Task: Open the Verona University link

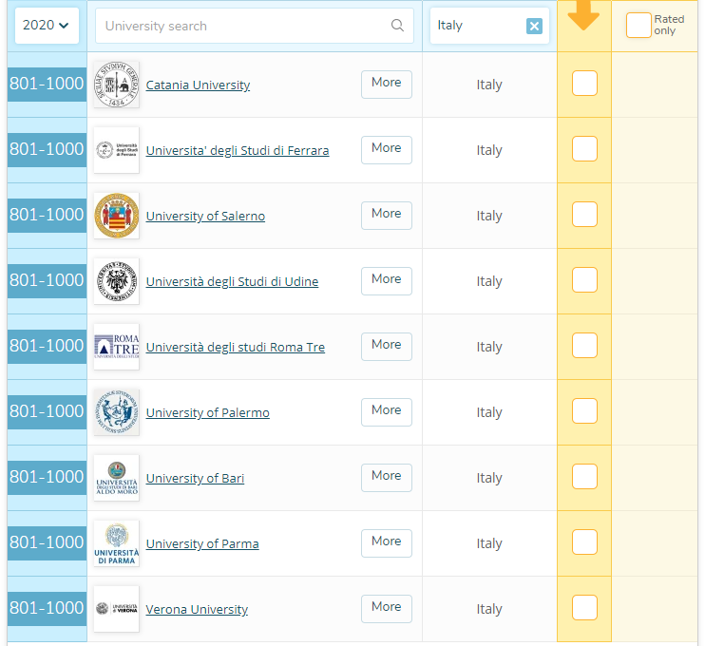Action: click(x=197, y=610)
